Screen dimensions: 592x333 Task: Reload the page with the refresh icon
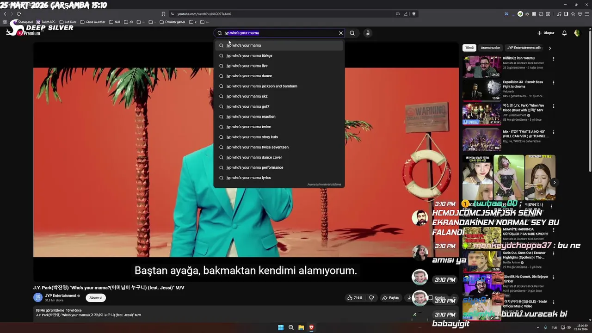[x=18, y=14]
